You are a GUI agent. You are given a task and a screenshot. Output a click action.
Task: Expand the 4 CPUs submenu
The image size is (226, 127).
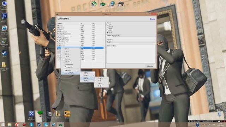[x=87, y=81]
